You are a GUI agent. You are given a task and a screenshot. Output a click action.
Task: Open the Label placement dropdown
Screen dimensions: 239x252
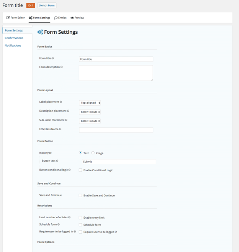tap(90, 103)
